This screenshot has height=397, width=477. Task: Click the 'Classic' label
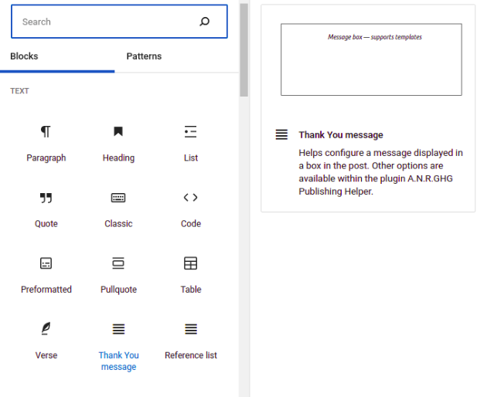[118, 224]
